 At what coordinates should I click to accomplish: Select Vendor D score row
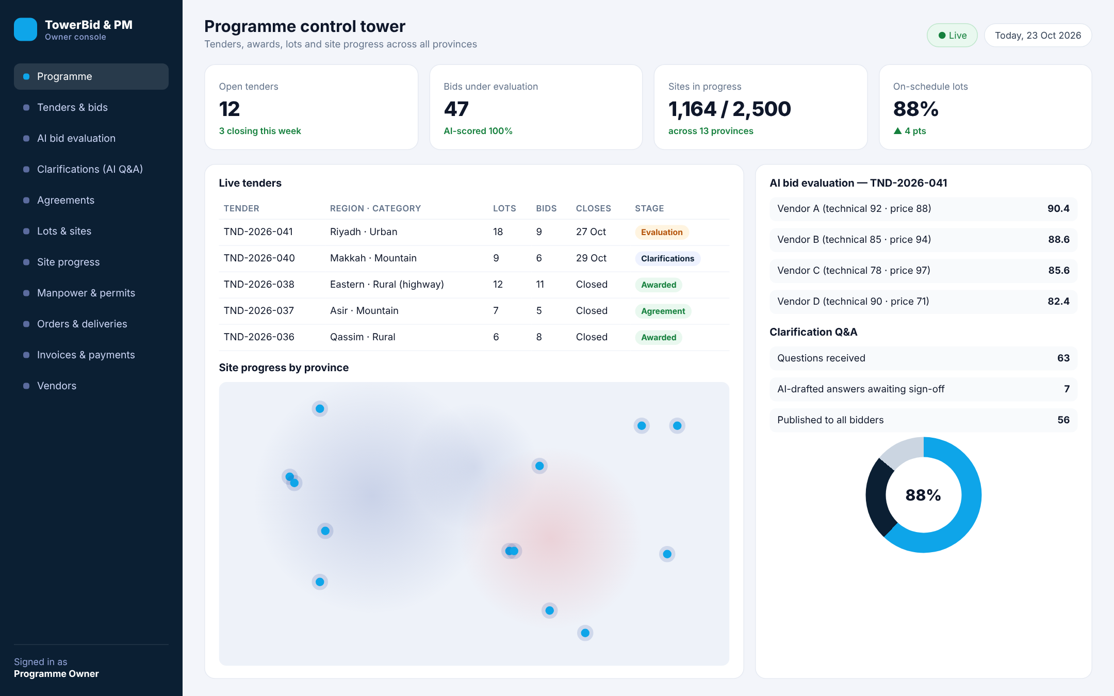point(923,302)
